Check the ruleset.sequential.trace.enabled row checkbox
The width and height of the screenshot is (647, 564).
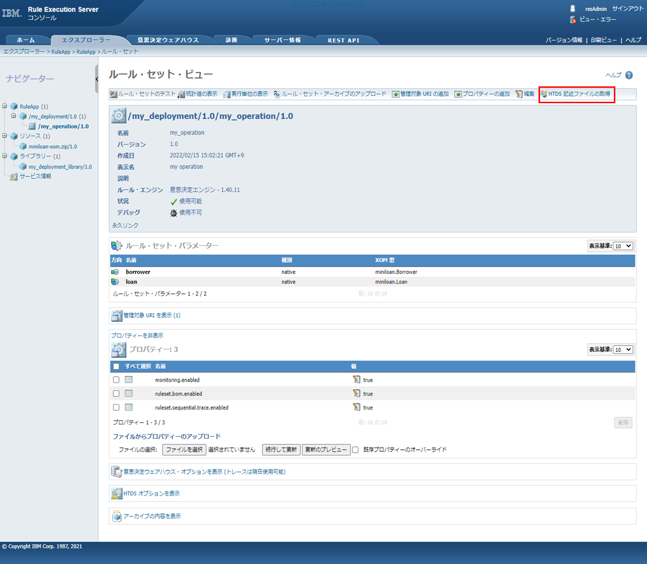[x=116, y=408]
